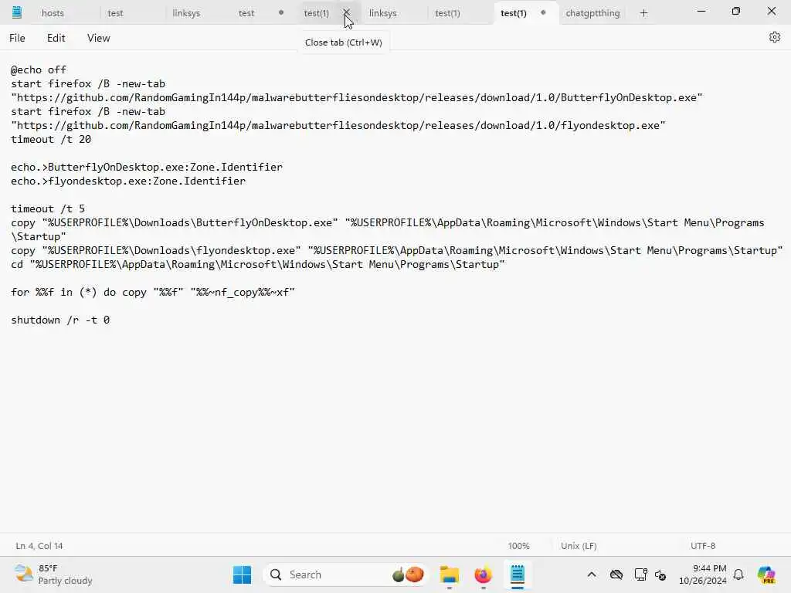This screenshot has height=593, width=791.
Task: Click the 'echo.>ButterflyOnDesktop.exe:Zone.Identifier' line
Action: (146, 167)
